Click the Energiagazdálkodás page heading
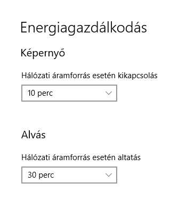195x208 pixels. point(84,28)
